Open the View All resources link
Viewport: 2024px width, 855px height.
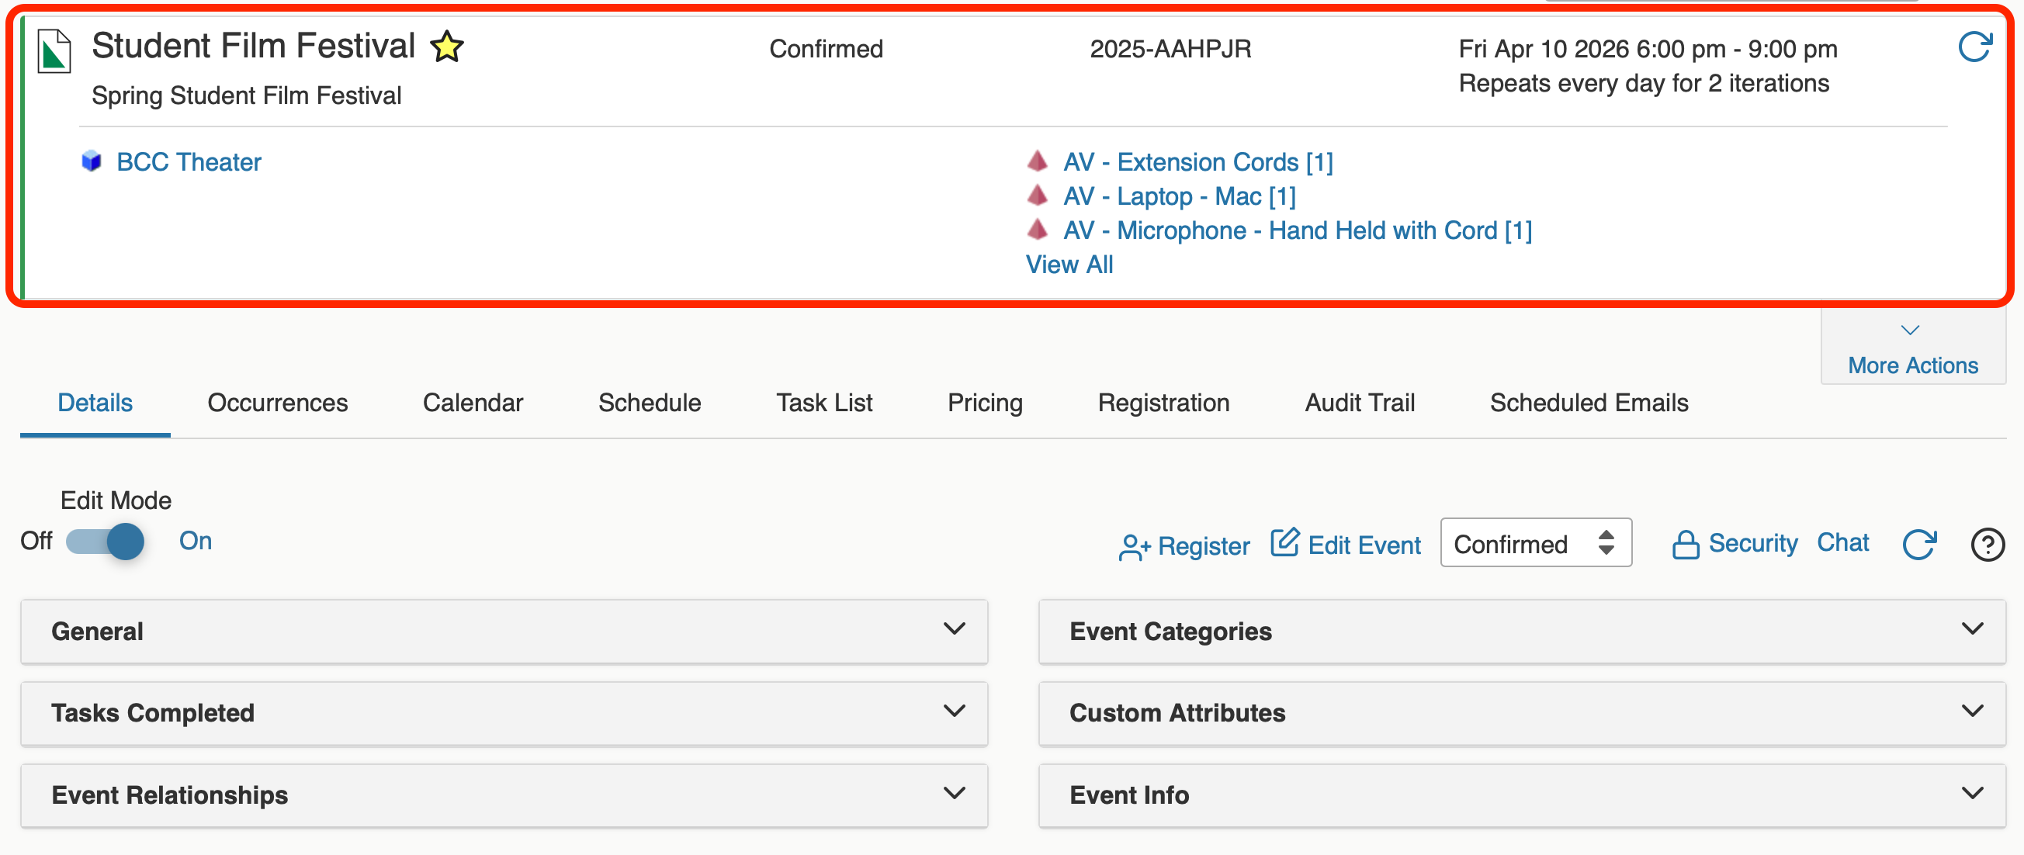tap(1069, 265)
